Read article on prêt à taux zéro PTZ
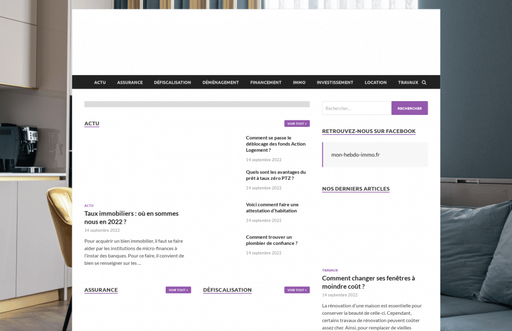 [x=275, y=175]
